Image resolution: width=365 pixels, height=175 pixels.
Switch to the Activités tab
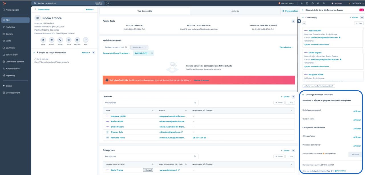coord(236,11)
